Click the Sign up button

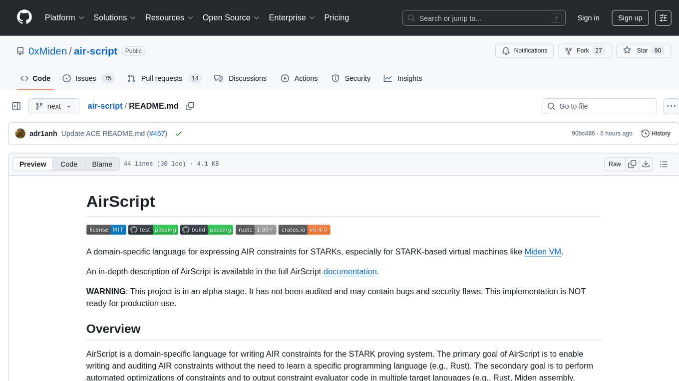[630, 18]
